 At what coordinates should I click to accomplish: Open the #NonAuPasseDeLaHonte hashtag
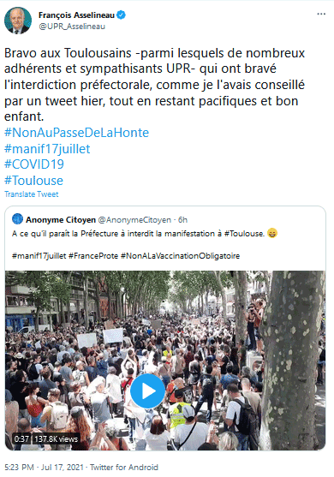(77, 133)
